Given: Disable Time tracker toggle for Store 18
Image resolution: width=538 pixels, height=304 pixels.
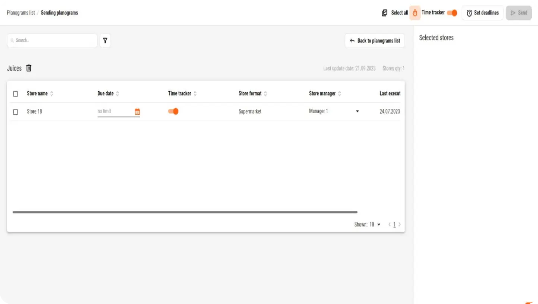Looking at the screenshot, I should point(173,111).
